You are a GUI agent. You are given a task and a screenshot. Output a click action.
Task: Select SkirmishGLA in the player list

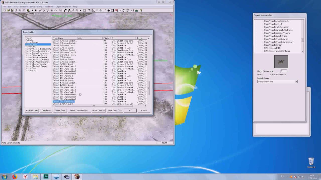[30, 47]
